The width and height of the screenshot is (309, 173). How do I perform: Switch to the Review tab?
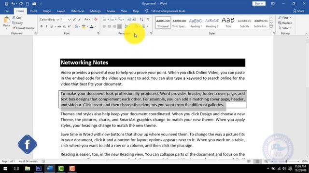[111, 11]
